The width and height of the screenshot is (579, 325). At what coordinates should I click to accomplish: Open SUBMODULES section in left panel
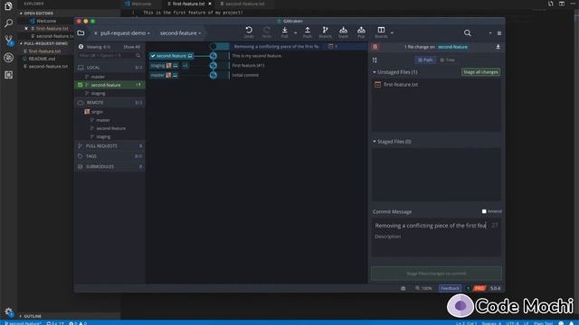(109, 166)
